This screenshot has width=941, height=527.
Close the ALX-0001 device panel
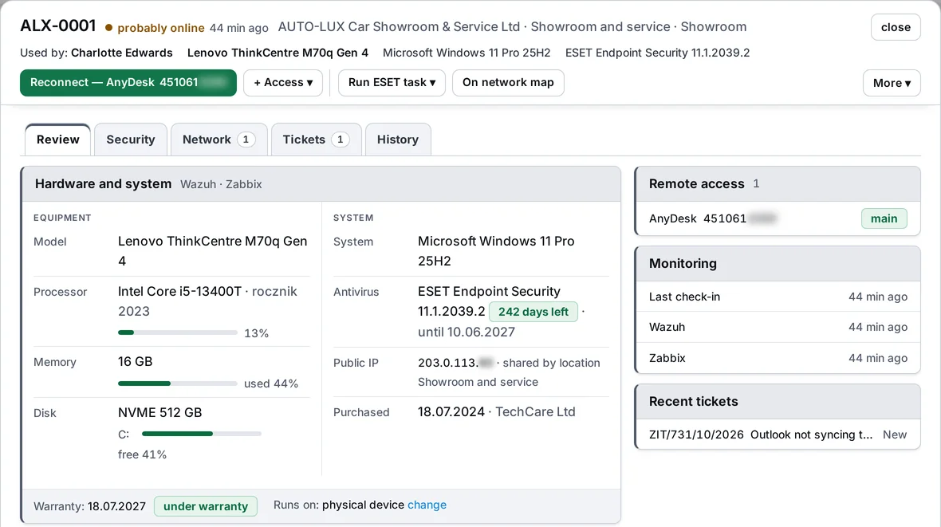[896, 27]
